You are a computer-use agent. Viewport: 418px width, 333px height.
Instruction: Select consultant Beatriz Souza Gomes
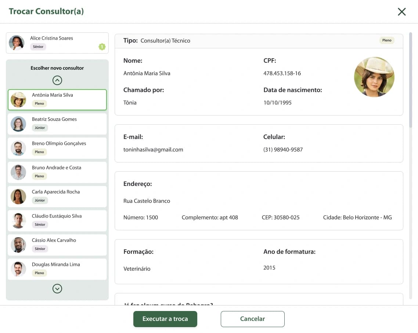[x=57, y=124]
